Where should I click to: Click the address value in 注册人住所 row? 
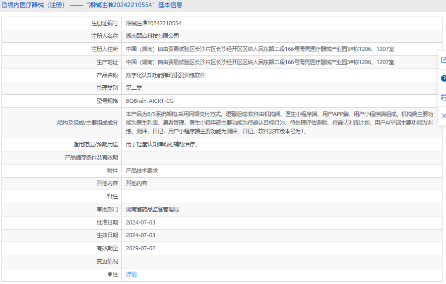coord(260,49)
